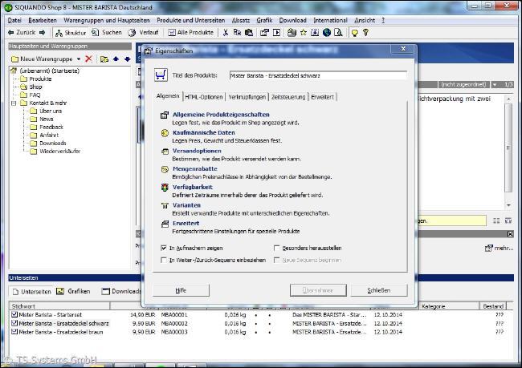Toggle checkbox for Mister Barista - Starterset row

pos(14,314)
